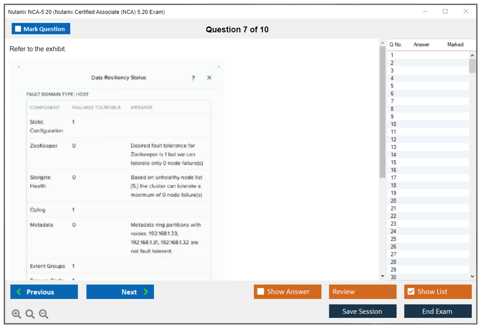
Task: Close the Data Resiliency Status exhibit
Action: coord(209,78)
